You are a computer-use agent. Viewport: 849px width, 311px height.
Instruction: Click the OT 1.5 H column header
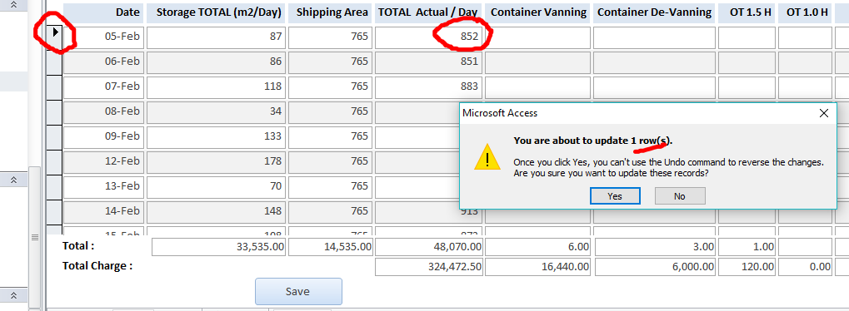pos(747,12)
